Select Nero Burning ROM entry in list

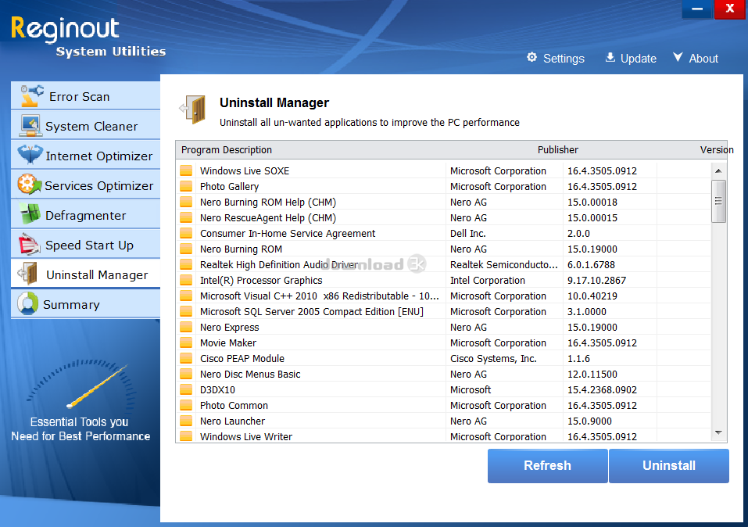pos(241,249)
